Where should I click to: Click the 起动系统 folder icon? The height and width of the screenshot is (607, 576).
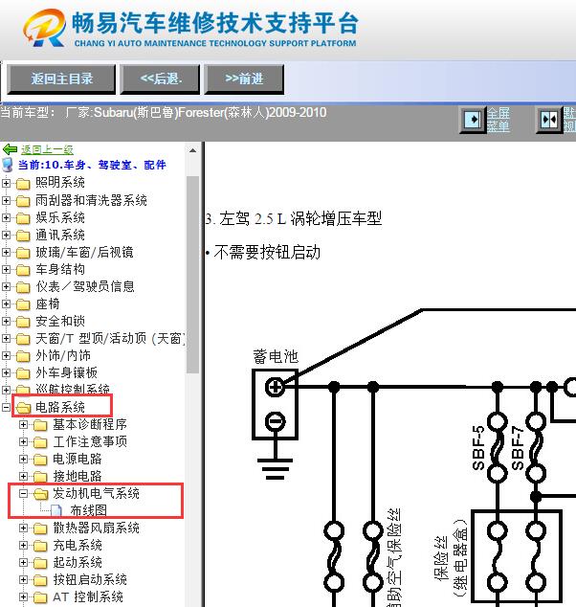pos(40,563)
